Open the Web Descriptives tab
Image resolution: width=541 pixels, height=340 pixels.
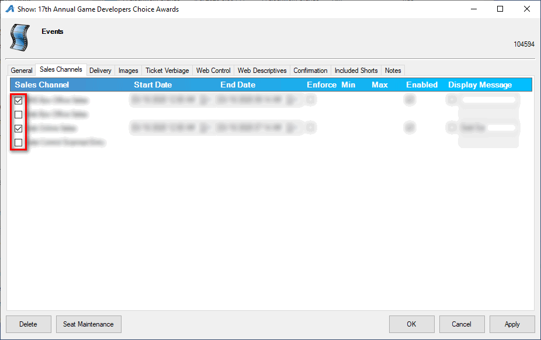tap(262, 70)
